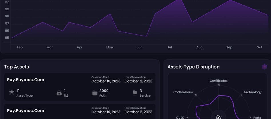Click the June low point on line chart
The image size is (271, 119).
pos(146,36)
